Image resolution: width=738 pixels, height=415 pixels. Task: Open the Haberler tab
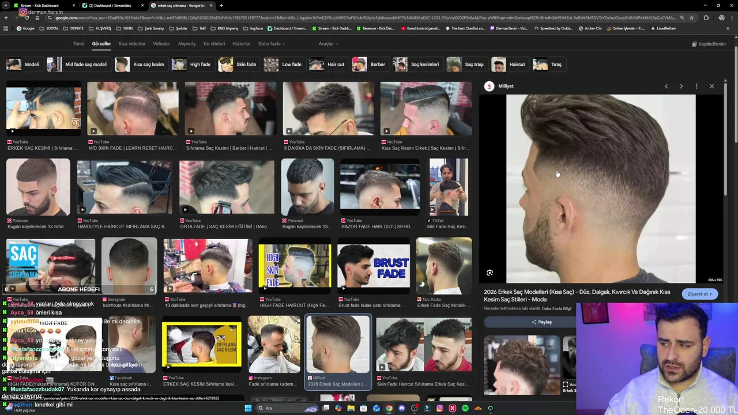click(241, 44)
